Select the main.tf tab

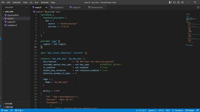tap(38, 7)
